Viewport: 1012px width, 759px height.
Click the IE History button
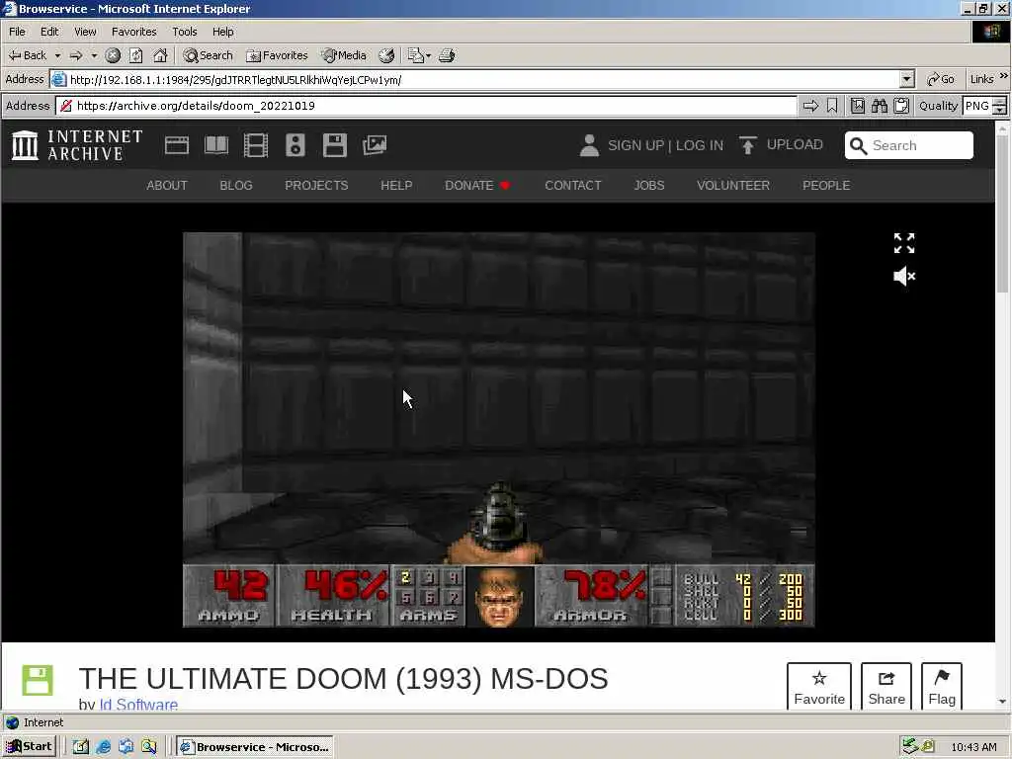point(386,55)
